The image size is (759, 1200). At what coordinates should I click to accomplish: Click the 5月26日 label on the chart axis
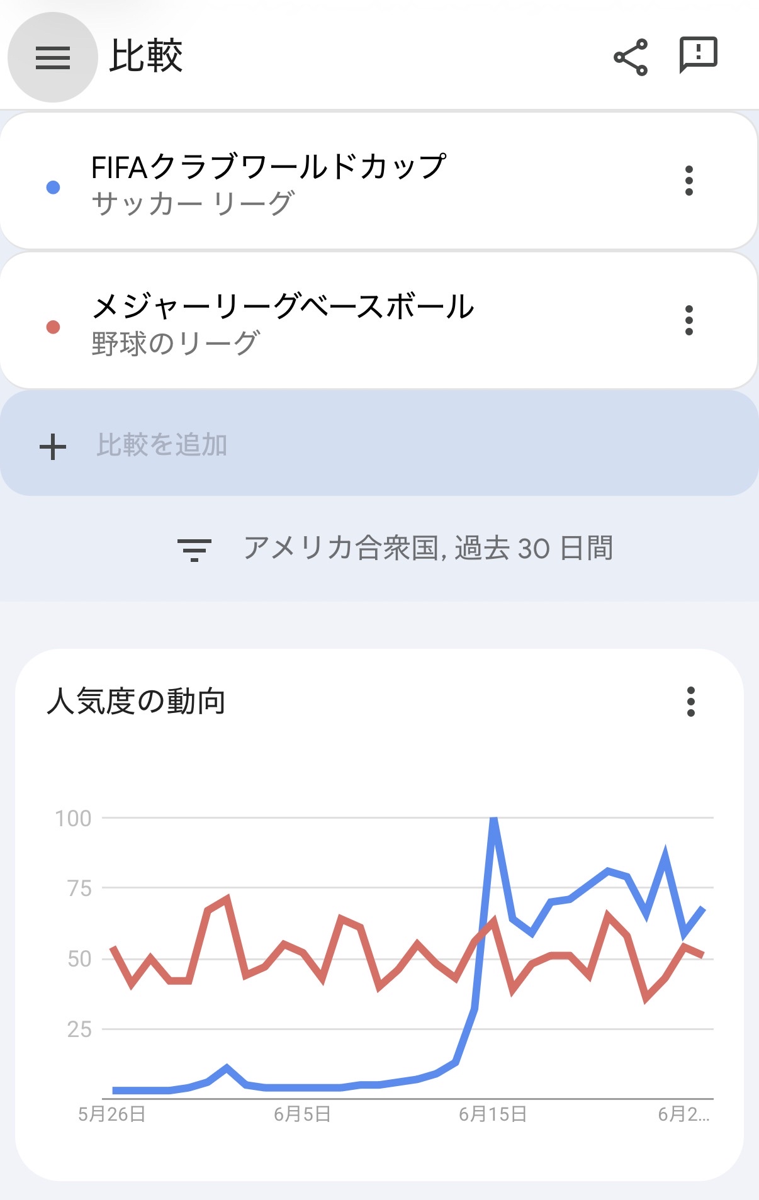click(112, 1114)
